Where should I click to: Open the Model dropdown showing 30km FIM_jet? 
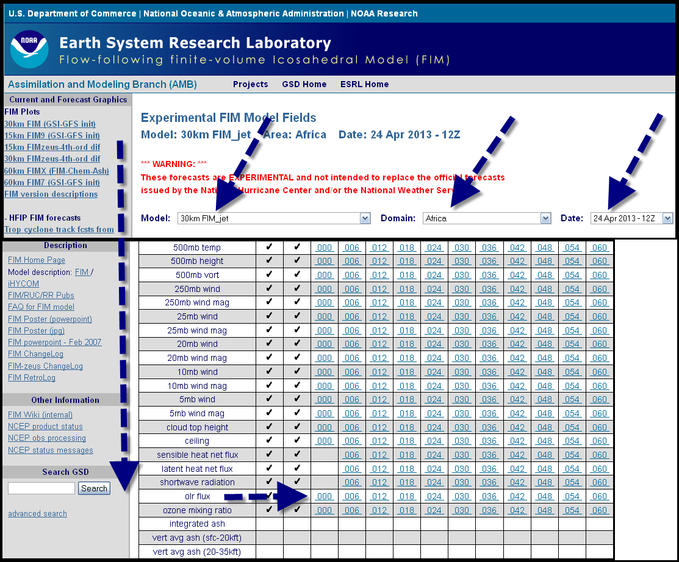pyautogui.click(x=274, y=218)
